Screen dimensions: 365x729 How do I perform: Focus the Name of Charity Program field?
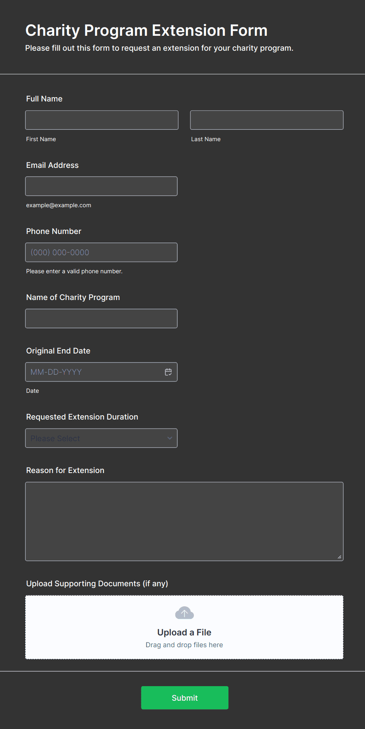(x=101, y=318)
